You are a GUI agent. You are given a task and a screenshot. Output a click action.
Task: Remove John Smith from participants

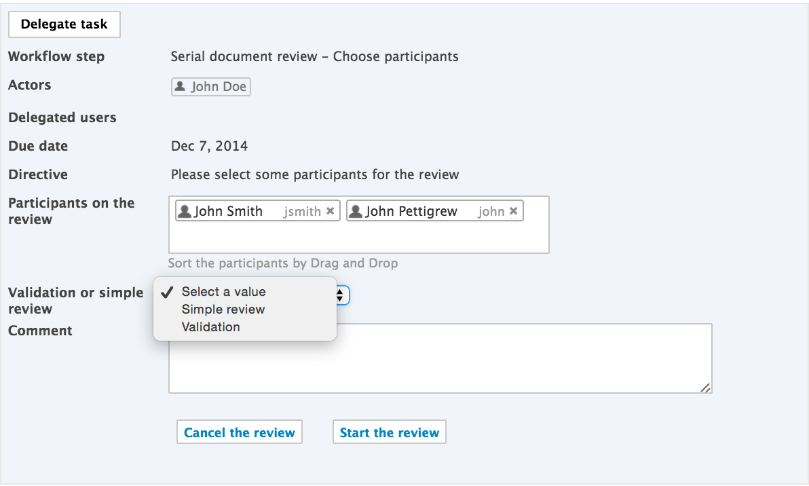[x=331, y=211]
